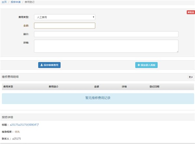The image size is (195, 144).
Task: Click into the 简介 summary field
Action: [x=106, y=34]
